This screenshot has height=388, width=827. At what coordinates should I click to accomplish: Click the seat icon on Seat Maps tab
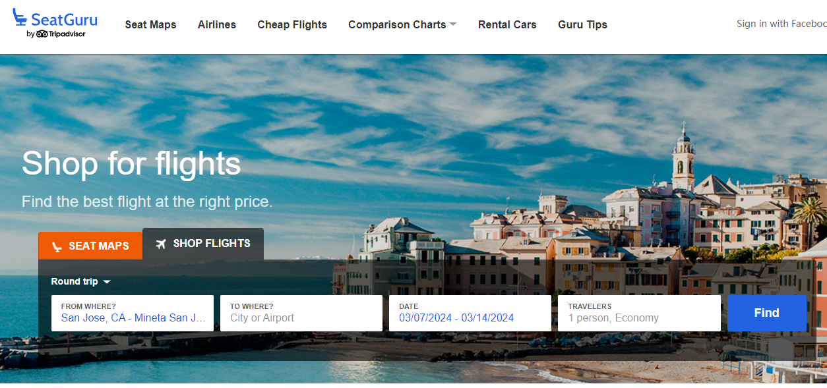(x=57, y=246)
